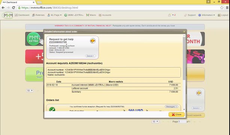This screenshot has height=135, width=230.
Task: Click the yellow arrow in request card
Action: [93, 41]
